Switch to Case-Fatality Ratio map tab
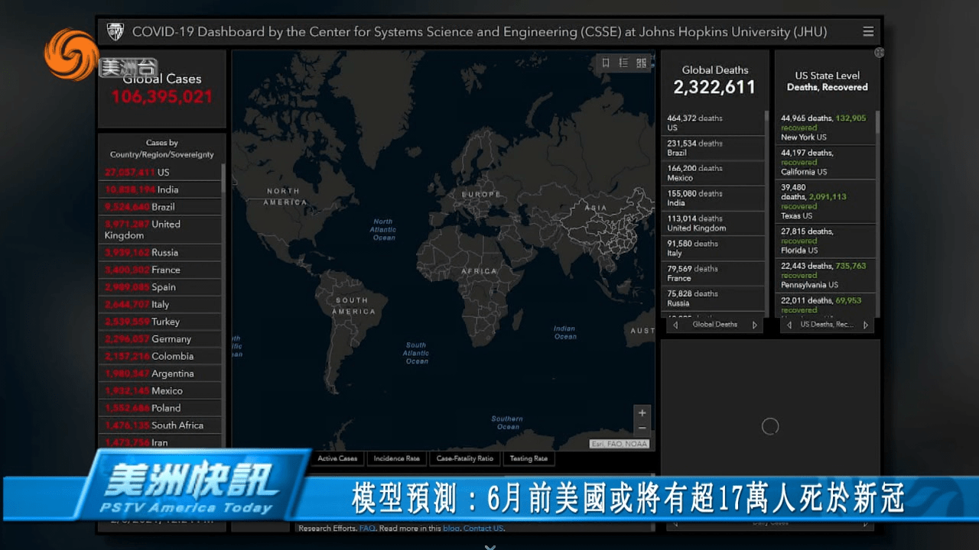 click(465, 458)
